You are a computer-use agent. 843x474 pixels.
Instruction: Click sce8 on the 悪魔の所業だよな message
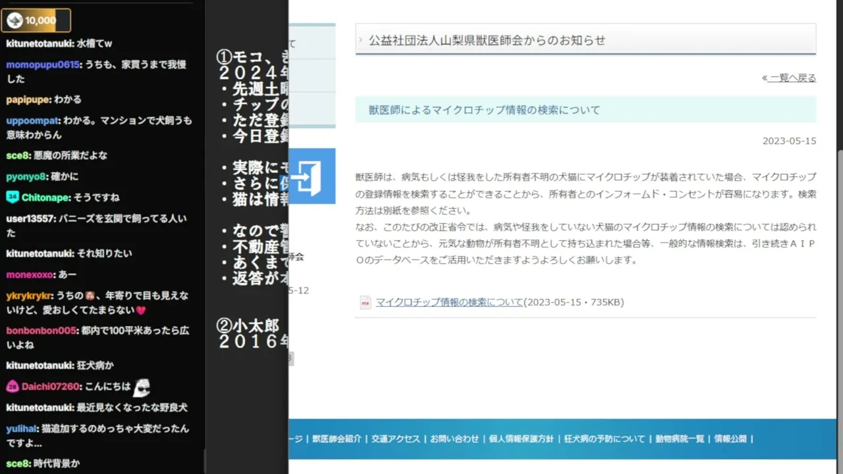pyautogui.click(x=18, y=155)
